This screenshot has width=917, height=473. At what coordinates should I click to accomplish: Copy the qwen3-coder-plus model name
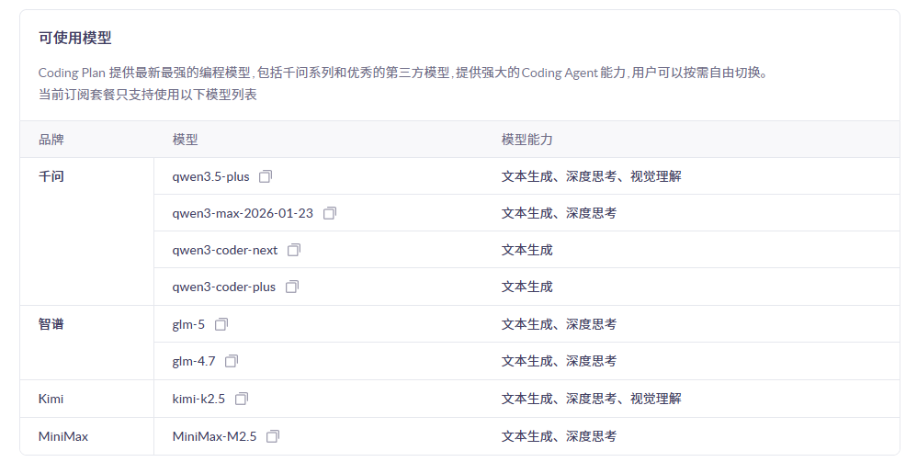pos(292,287)
